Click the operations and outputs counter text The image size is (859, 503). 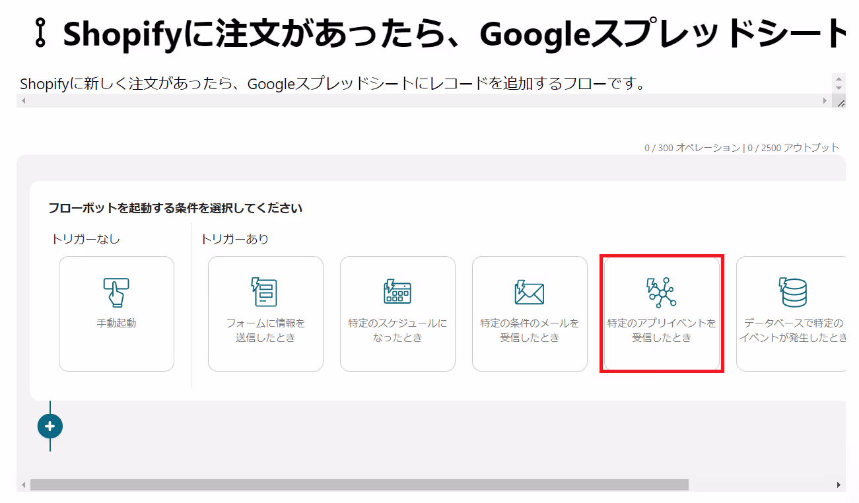(742, 148)
